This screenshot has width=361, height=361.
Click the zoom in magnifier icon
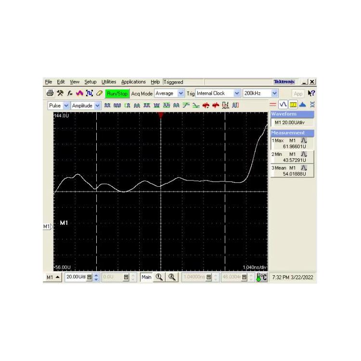[159, 277]
